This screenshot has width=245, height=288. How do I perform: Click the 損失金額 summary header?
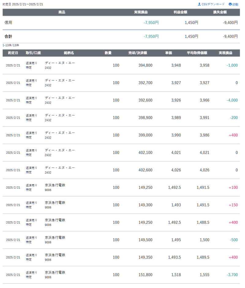[220, 12]
